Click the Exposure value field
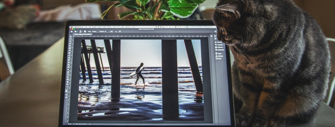335x127 pixels. tap(106, 31)
